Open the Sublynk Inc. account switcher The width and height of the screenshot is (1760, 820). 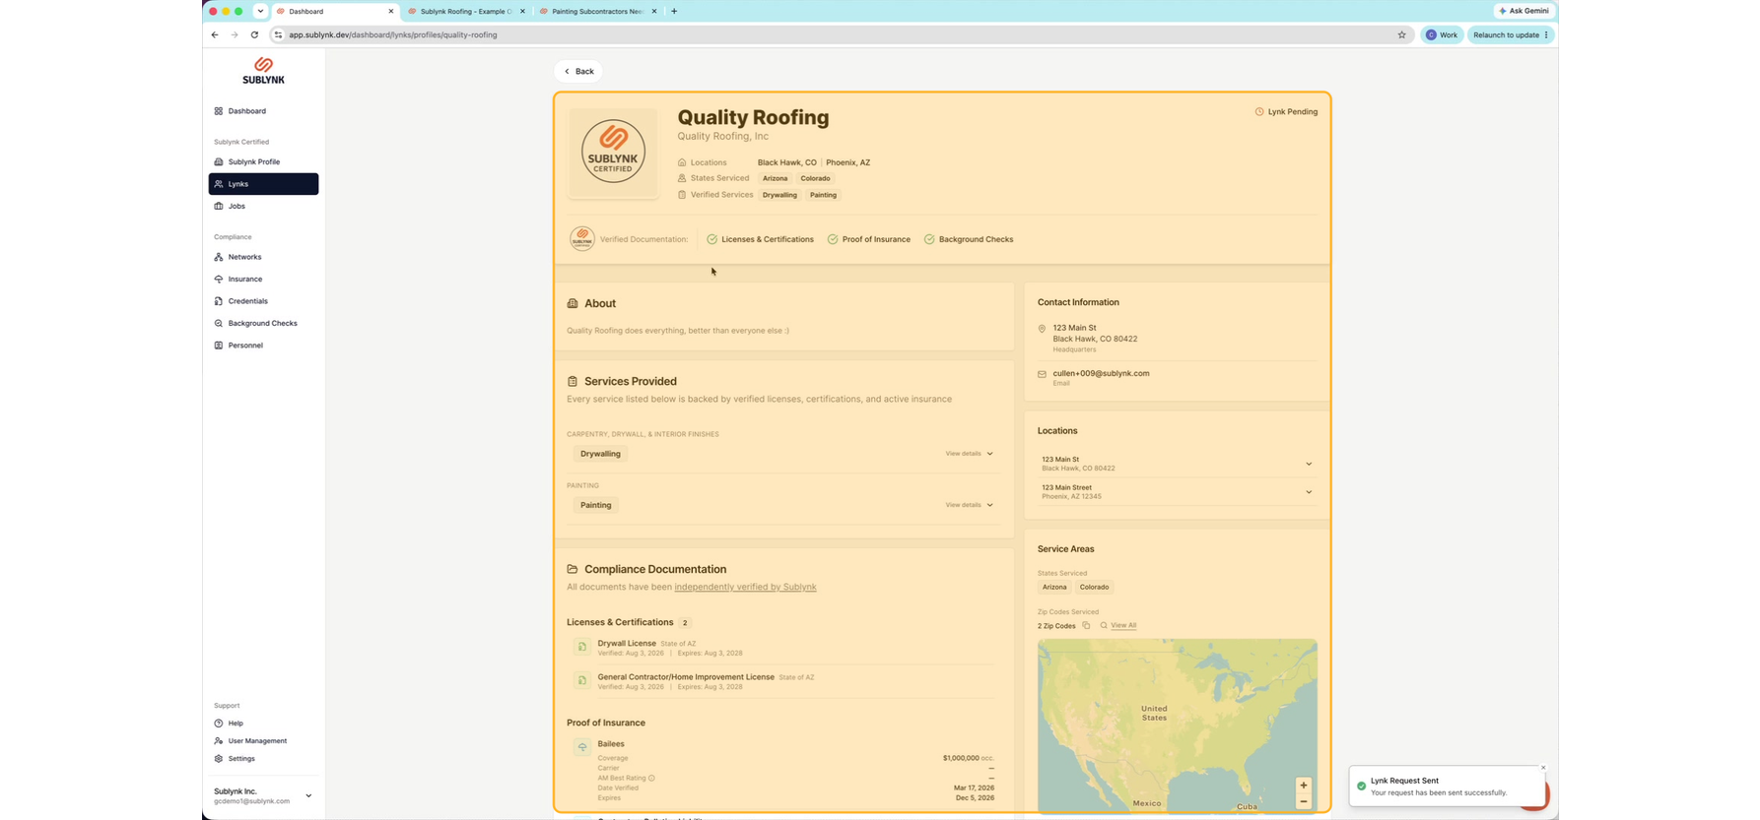(x=263, y=795)
